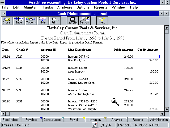The width and height of the screenshot is (170, 128).
Task: Click the Design toolbar icon
Action: pyautogui.click(x=84, y=21)
